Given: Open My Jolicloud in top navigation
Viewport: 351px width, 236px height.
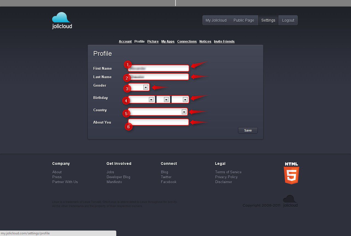Looking at the screenshot, I should click(216, 20).
